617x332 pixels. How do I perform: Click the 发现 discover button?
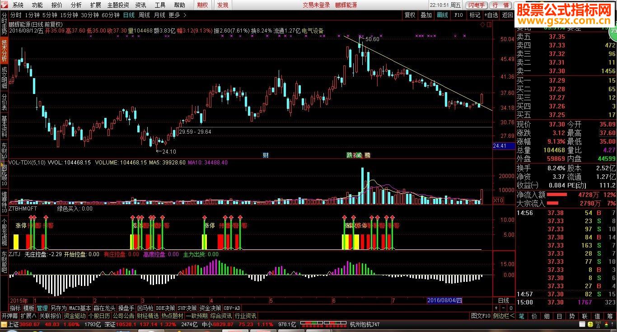pyautogui.click(x=222, y=5)
